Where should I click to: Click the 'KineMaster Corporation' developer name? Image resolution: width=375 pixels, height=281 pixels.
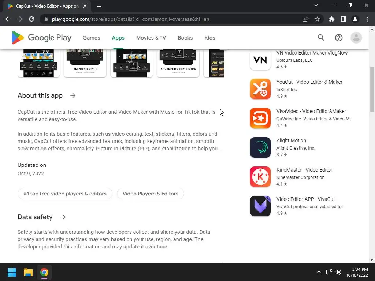tap(300, 177)
